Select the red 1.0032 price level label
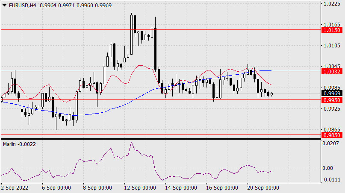The image size is (345, 193). pos(332,71)
